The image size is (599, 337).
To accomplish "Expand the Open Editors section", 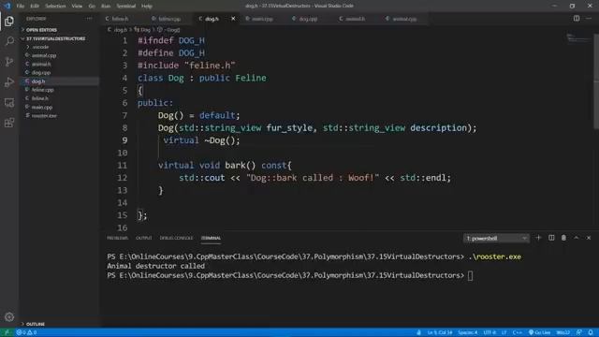I will (41, 30).
